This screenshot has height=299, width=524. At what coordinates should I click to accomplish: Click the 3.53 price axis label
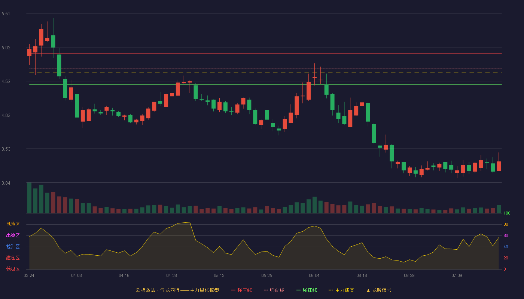tap(6, 149)
